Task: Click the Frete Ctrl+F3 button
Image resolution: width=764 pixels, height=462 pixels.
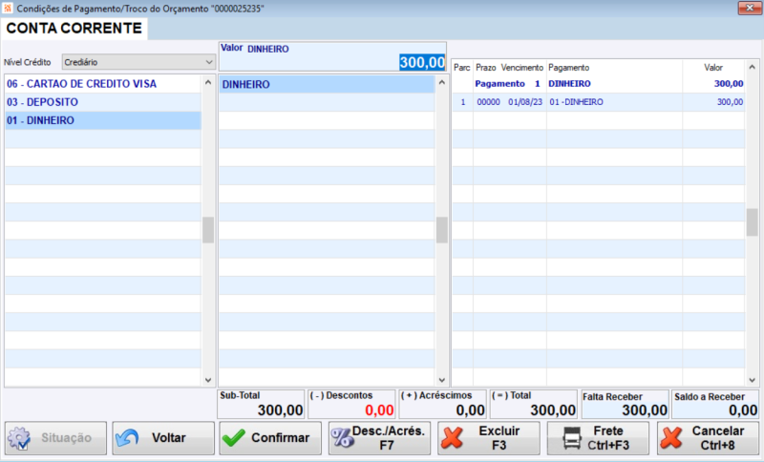Action: [599, 438]
